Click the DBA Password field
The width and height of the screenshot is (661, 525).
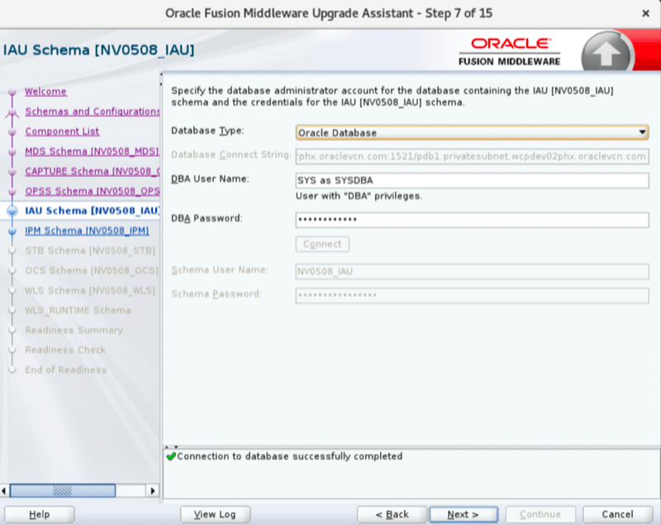(x=472, y=220)
